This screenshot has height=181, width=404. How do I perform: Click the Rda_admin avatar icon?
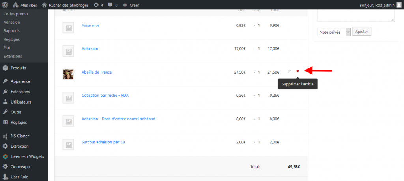click(398, 5)
